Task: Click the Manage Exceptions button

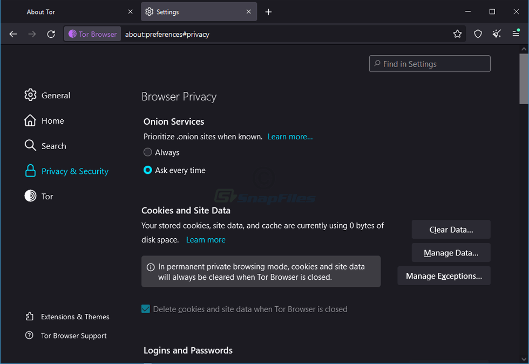Action: 444,275
